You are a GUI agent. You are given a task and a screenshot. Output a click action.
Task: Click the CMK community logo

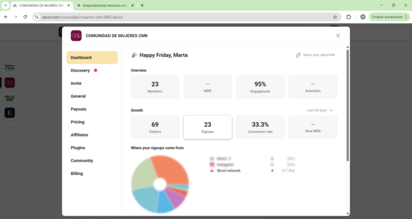(76, 35)
